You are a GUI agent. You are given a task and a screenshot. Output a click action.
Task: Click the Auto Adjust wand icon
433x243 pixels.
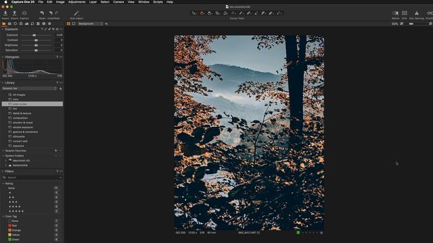point(76,13)
